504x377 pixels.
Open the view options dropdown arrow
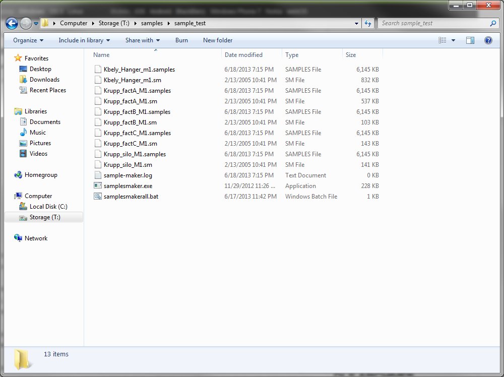453,40
